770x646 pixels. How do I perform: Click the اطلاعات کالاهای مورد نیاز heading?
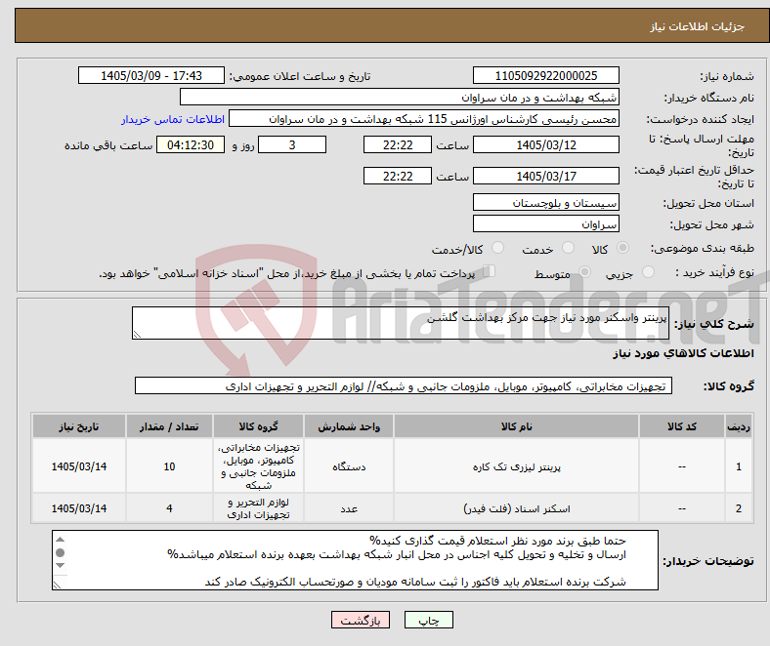[x=683, y=353]
